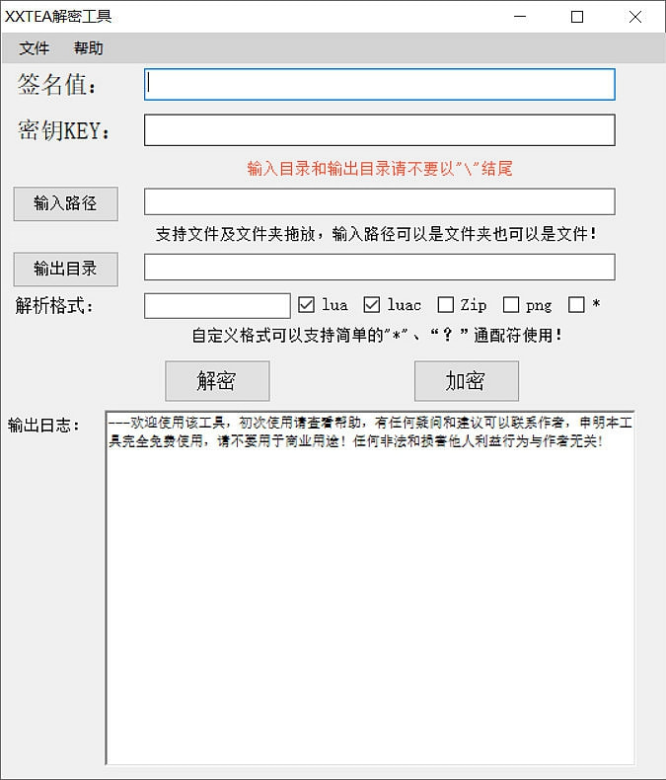Screen dimensions: 666x780
Task: Click inside the 输出日志 log area
Action: tap(370, 592)
